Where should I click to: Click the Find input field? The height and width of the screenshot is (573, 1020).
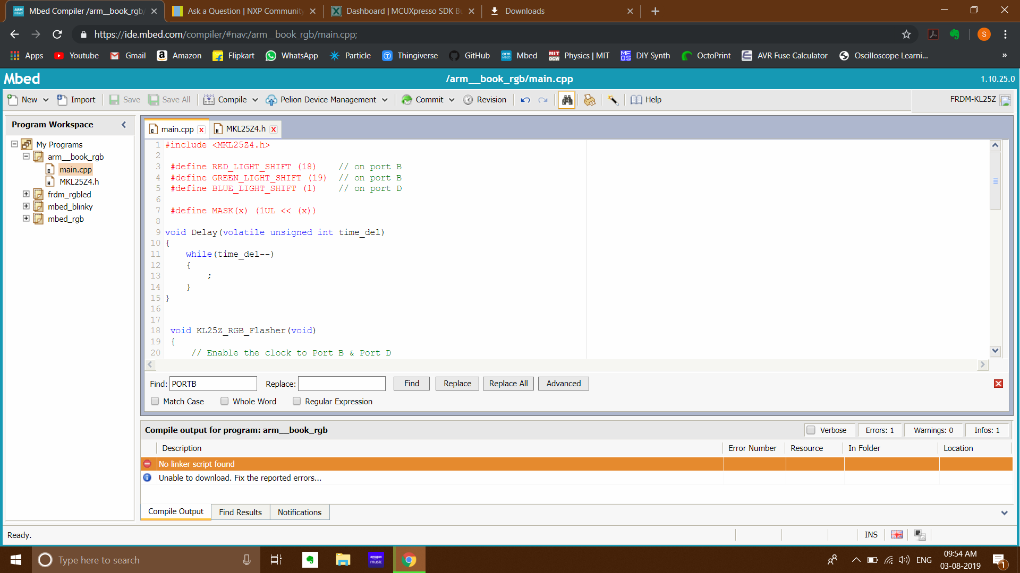click(x=214, y=384)
